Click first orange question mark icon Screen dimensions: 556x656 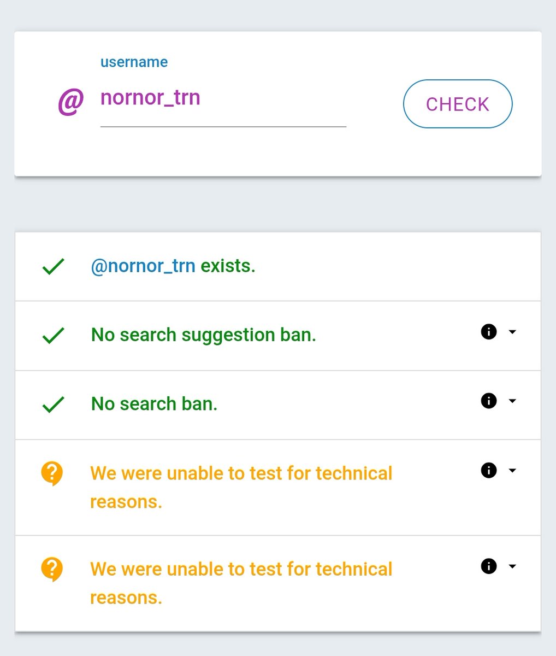52,473
